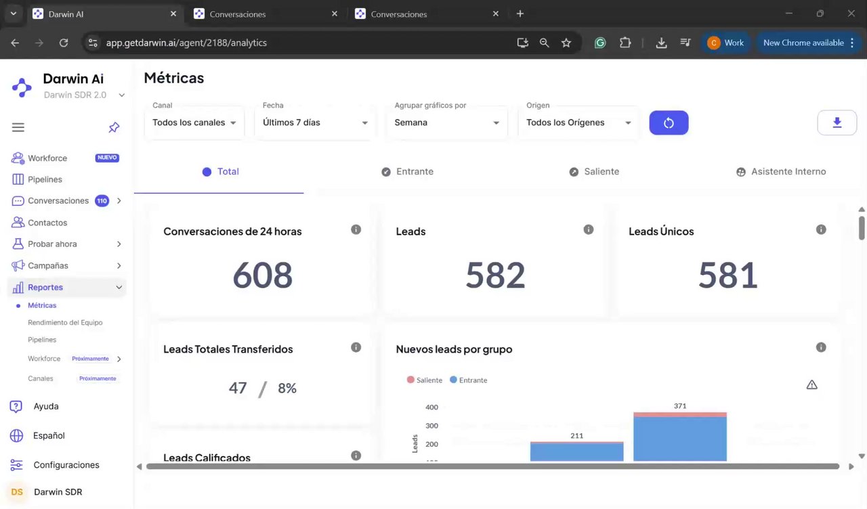Click info icon on Conversaciones de 24 horas
The image size is (867, 509).
tap(356, 229)
